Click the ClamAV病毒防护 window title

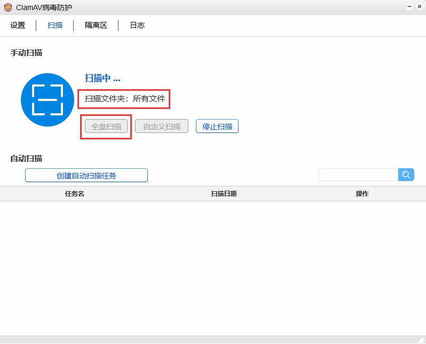click(44, 7)
